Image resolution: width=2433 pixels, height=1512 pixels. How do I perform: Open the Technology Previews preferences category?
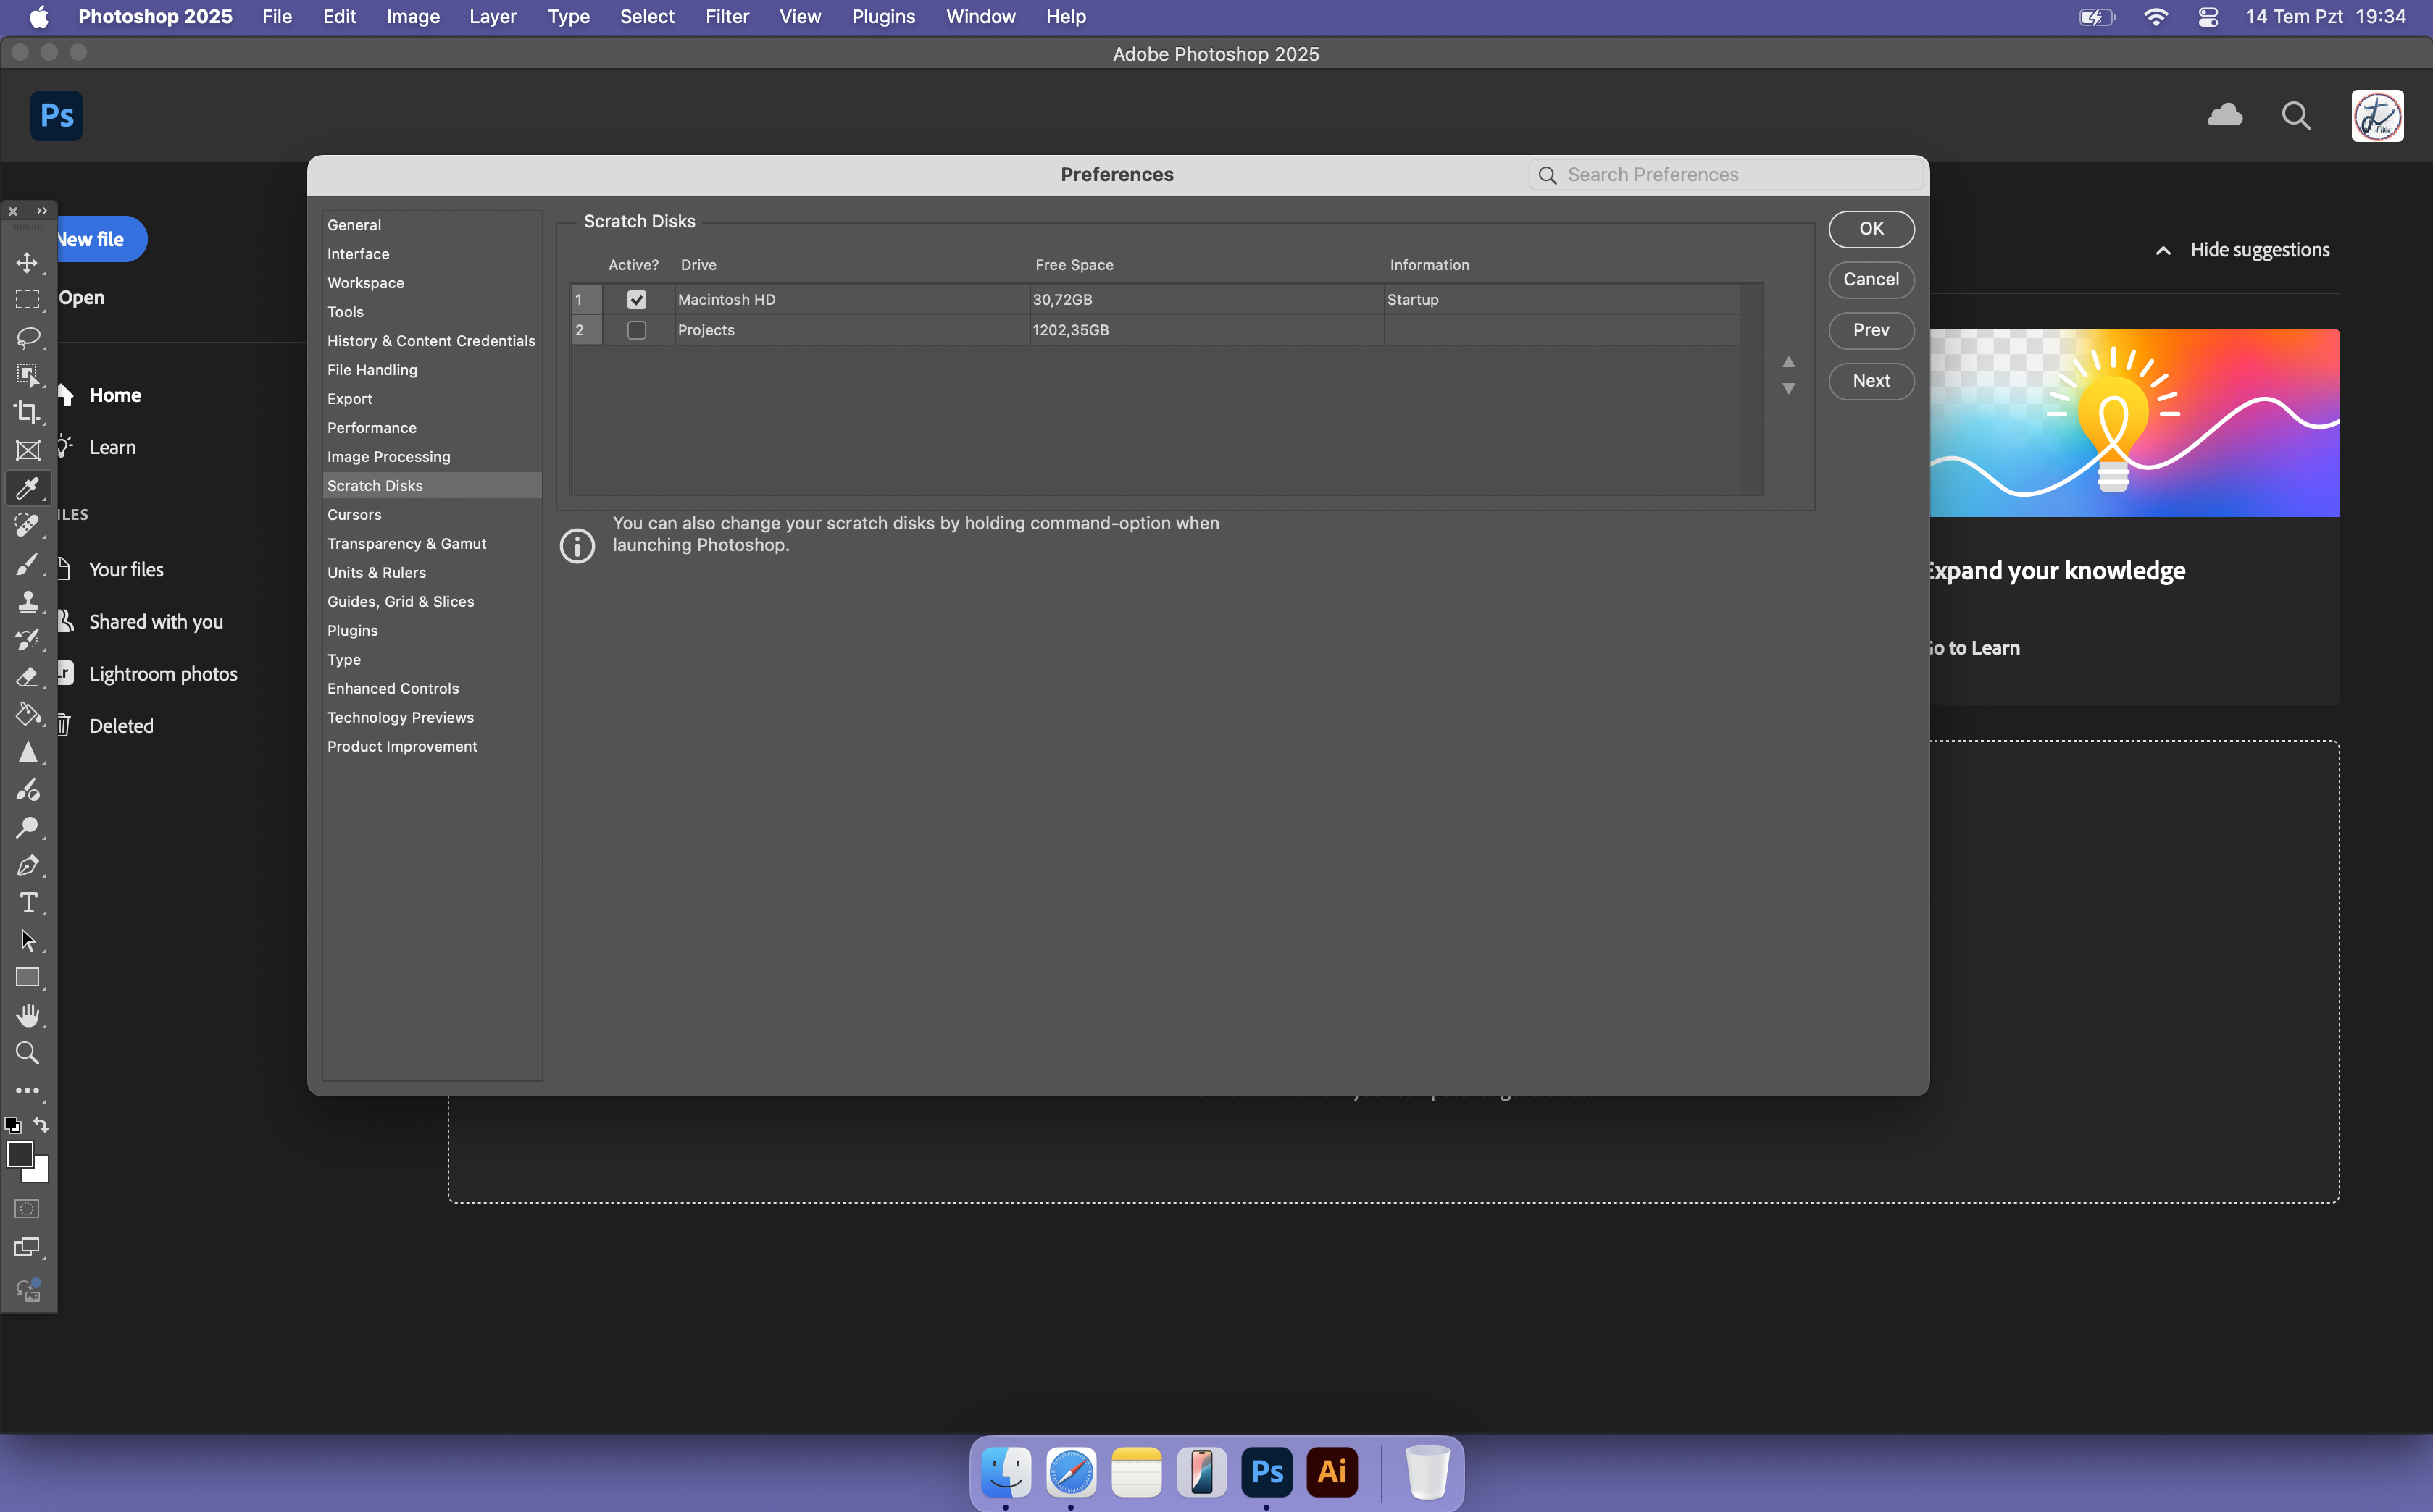[432, 718]
